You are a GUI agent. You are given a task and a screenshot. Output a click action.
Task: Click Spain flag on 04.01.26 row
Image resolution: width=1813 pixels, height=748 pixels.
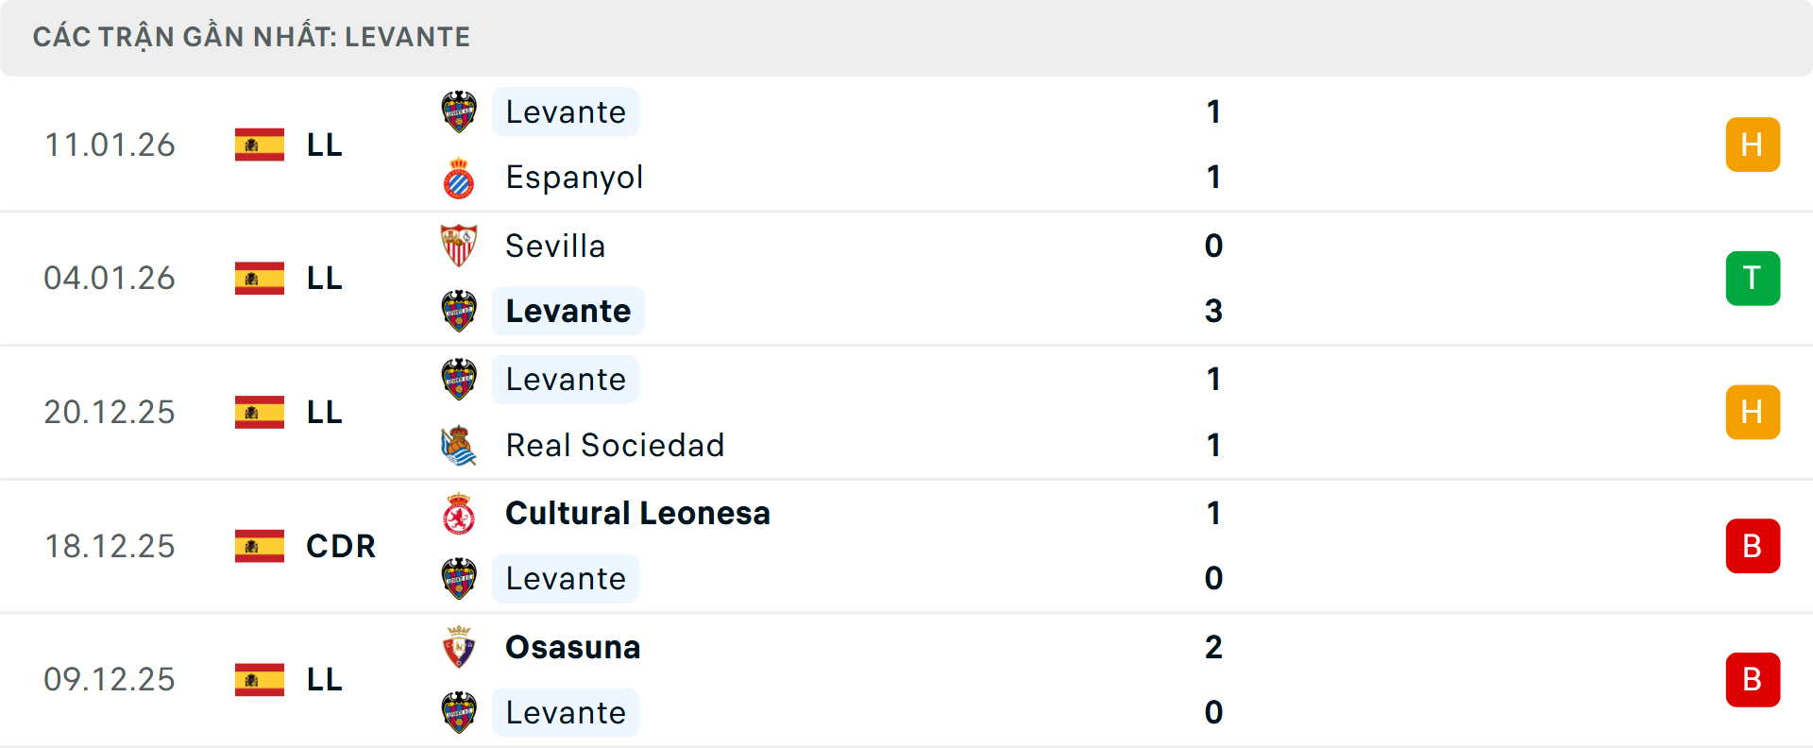[x=260, y=279]
